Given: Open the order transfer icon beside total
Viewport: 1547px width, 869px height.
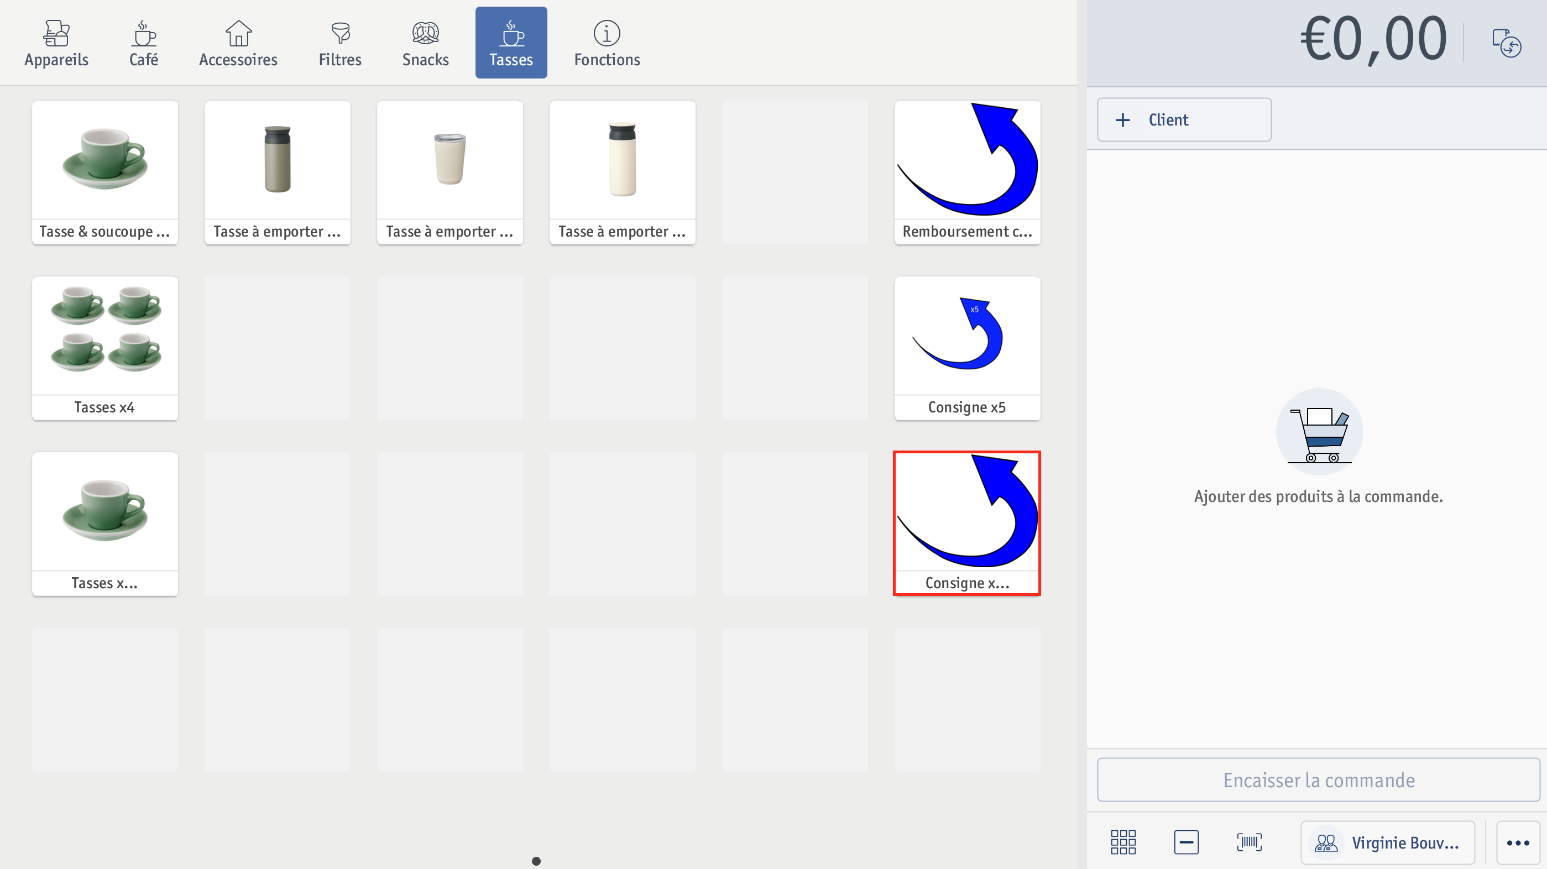Looking at the screenshot, I should point(1506,43).
